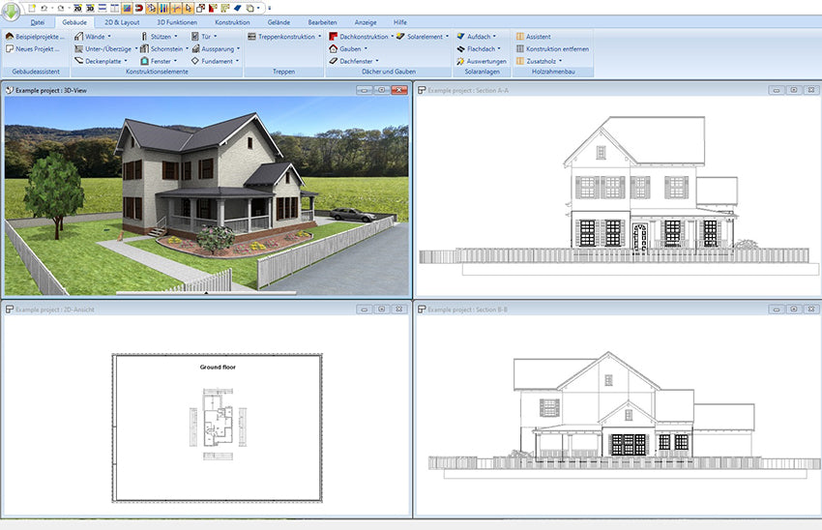The width and height of the screenshot is (822, 530).
Task: Click the Beispielprojekte house icon
Action: pos(10,36)
